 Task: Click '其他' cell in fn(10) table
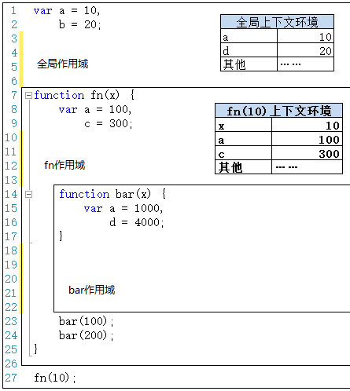pyautogui.click(x=243, y=167)
